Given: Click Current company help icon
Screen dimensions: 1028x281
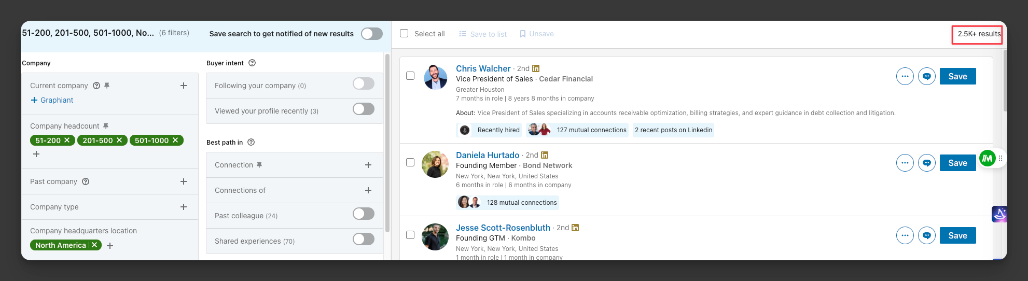Looking at the screenshot, I should tap(96, 86).
